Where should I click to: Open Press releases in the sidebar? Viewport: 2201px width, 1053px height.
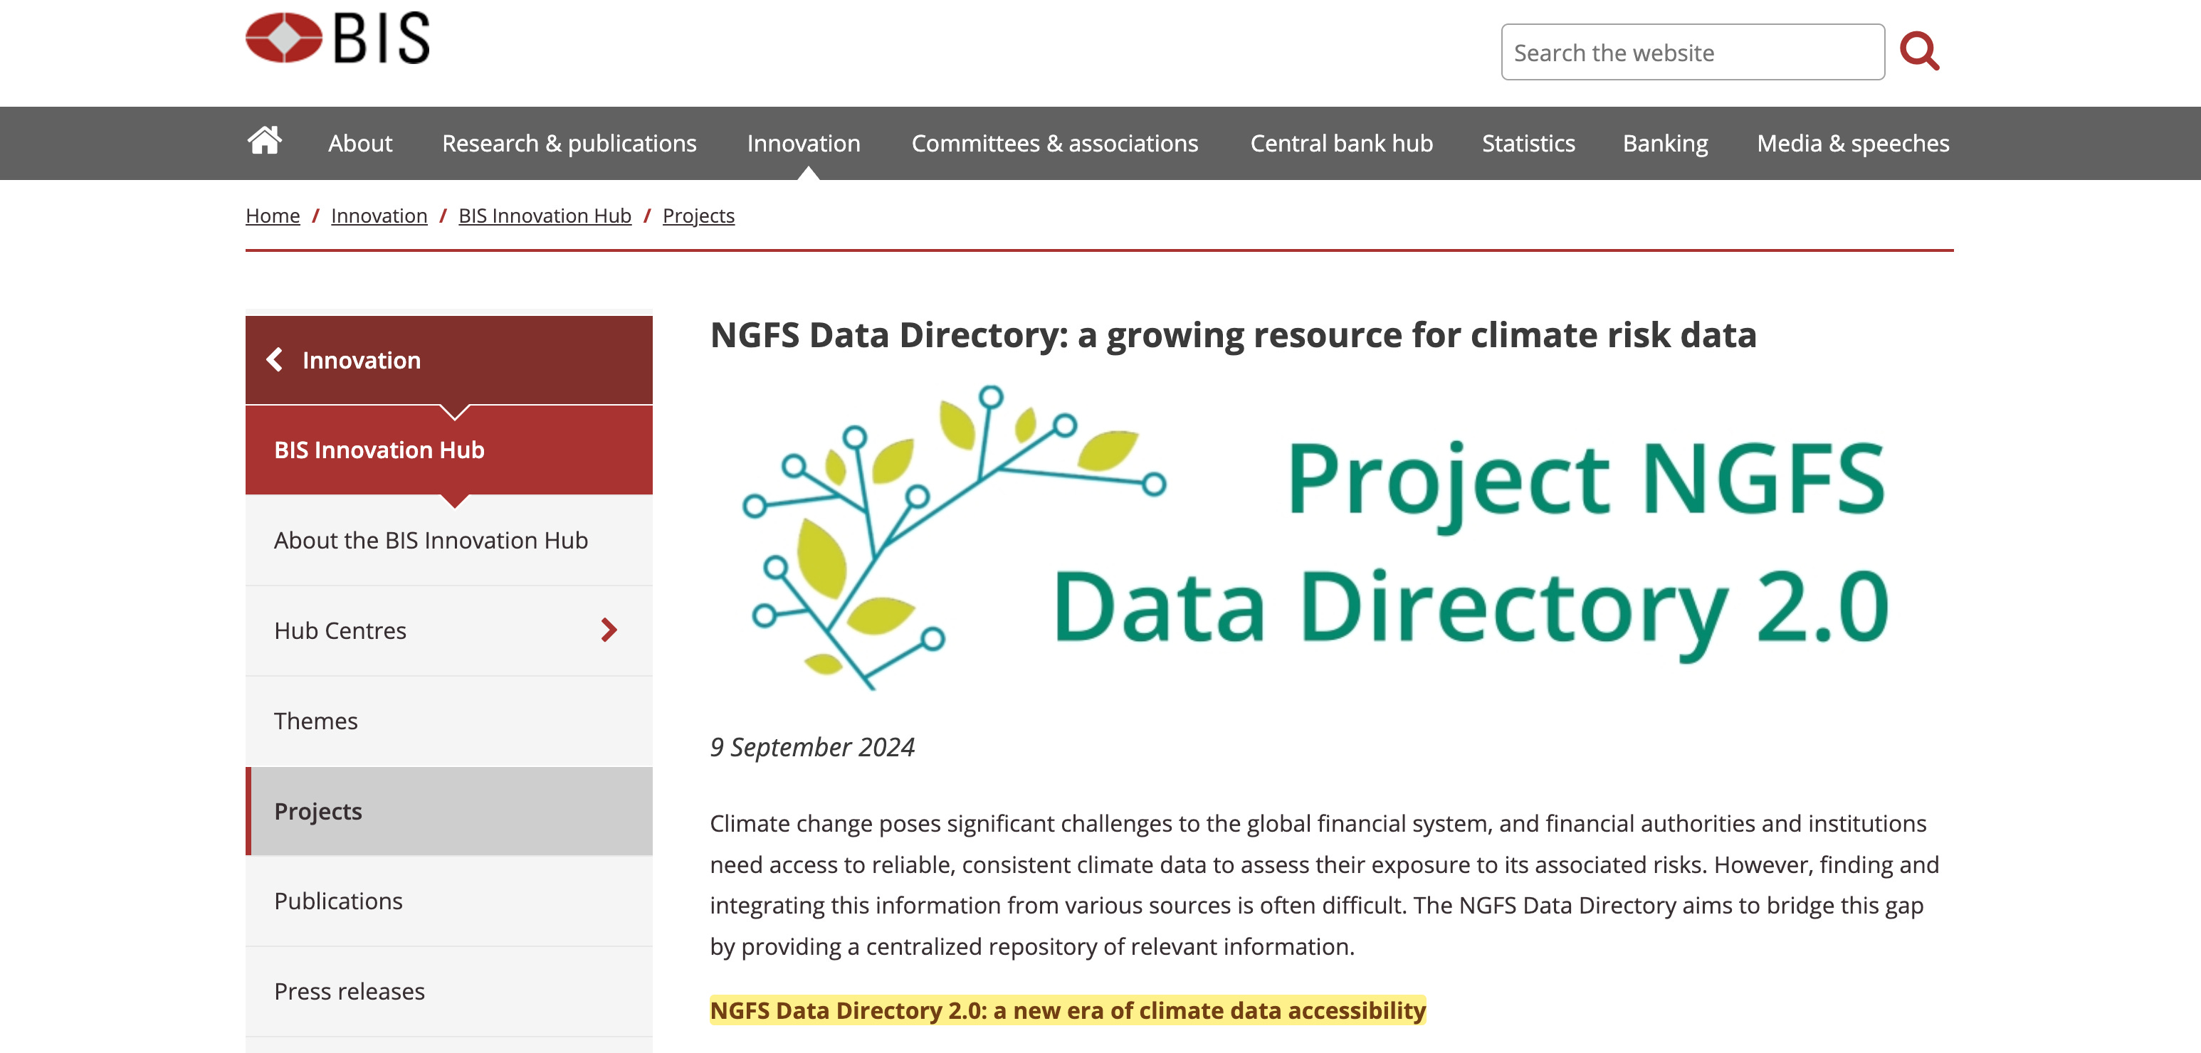[349, 992]
